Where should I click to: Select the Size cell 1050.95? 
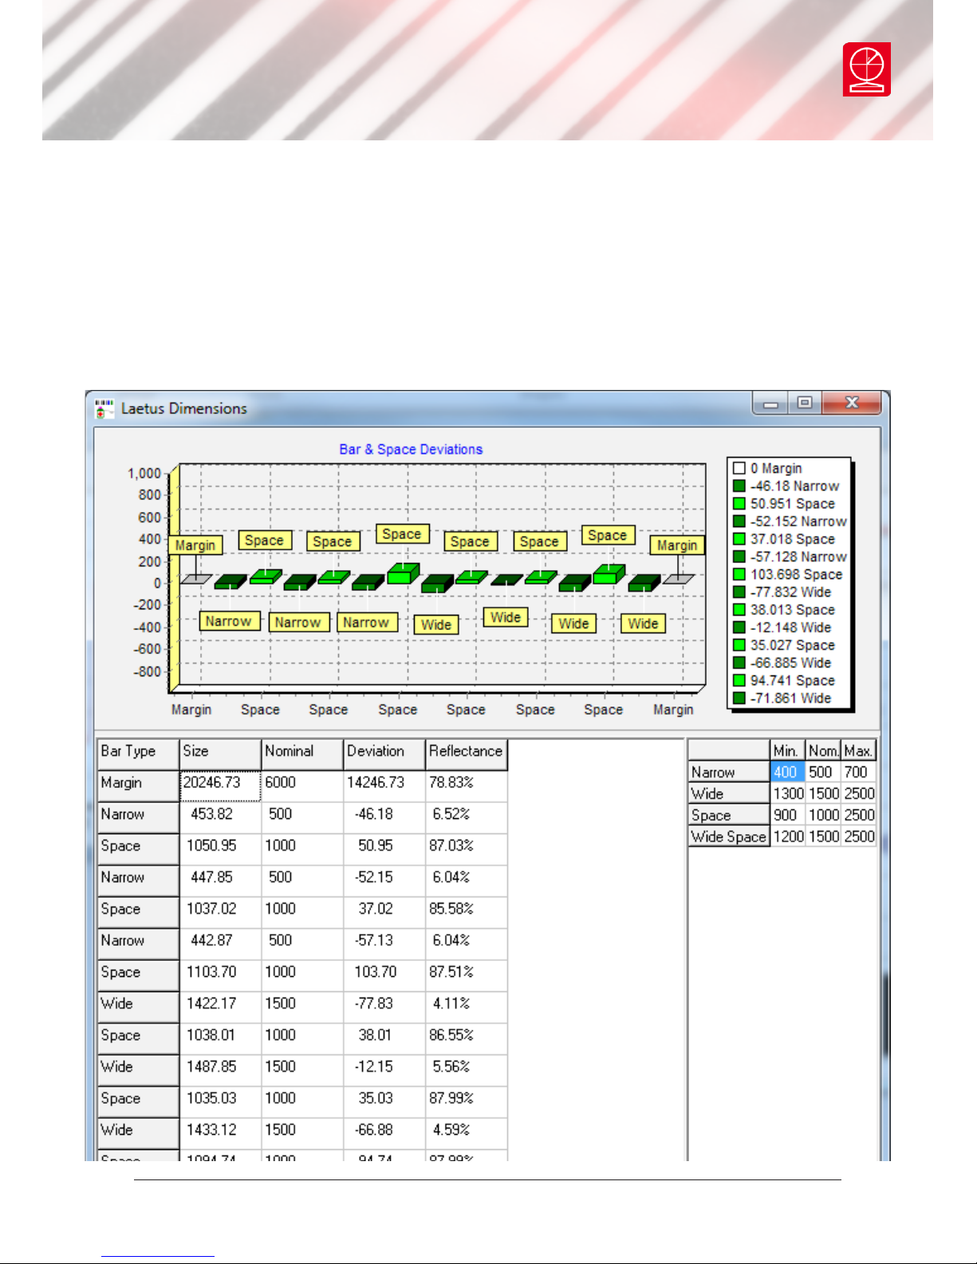pyautogui.click(x=220, y=848)
